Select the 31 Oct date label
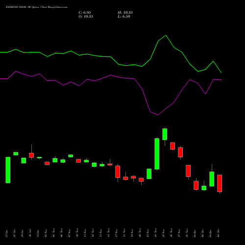245x245 pixels. tap(38, 233)
